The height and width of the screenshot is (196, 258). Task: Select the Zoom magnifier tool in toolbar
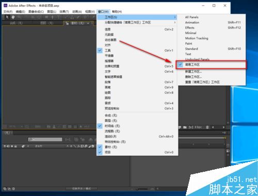(19, 17)
